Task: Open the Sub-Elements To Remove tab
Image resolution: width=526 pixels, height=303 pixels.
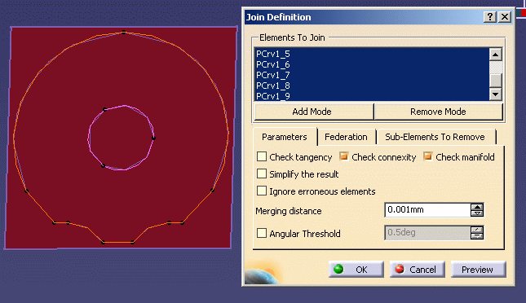Action: [435, 137]
